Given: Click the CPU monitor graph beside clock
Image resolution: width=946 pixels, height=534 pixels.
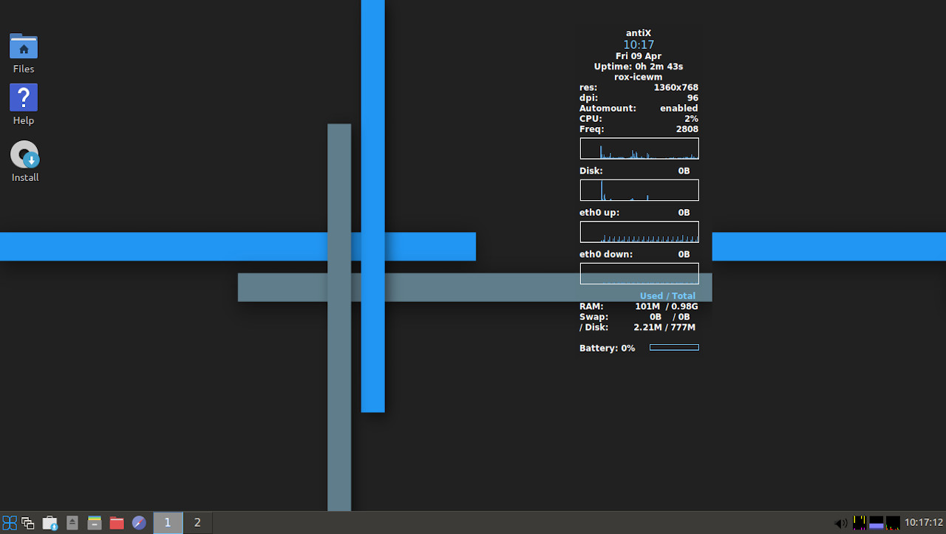Looking at the screenshot, I should [893, 523].
